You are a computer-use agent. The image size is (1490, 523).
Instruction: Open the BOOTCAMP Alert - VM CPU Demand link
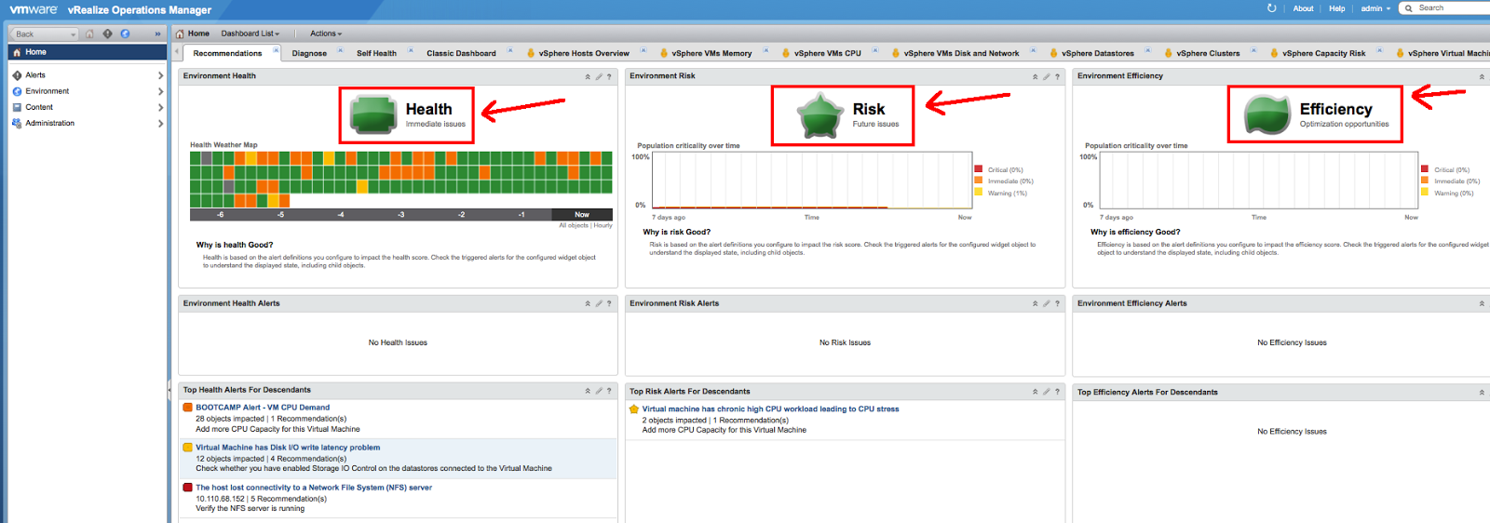click(x=263, y=408)
